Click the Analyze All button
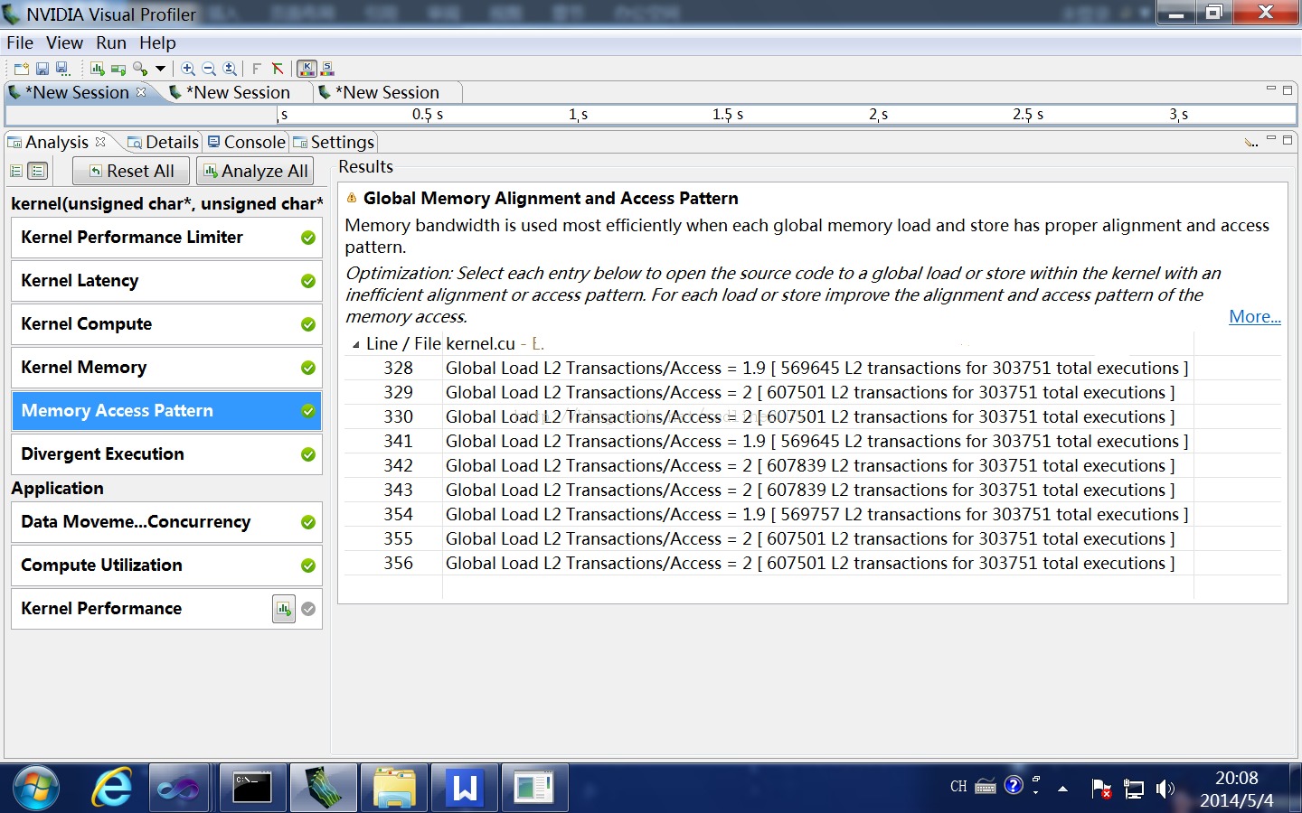Viewport: 1302px width, 813px height. tap(256, 171)
